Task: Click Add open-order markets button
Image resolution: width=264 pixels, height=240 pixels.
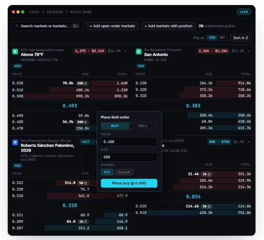Action: click(x=112, y=26)
